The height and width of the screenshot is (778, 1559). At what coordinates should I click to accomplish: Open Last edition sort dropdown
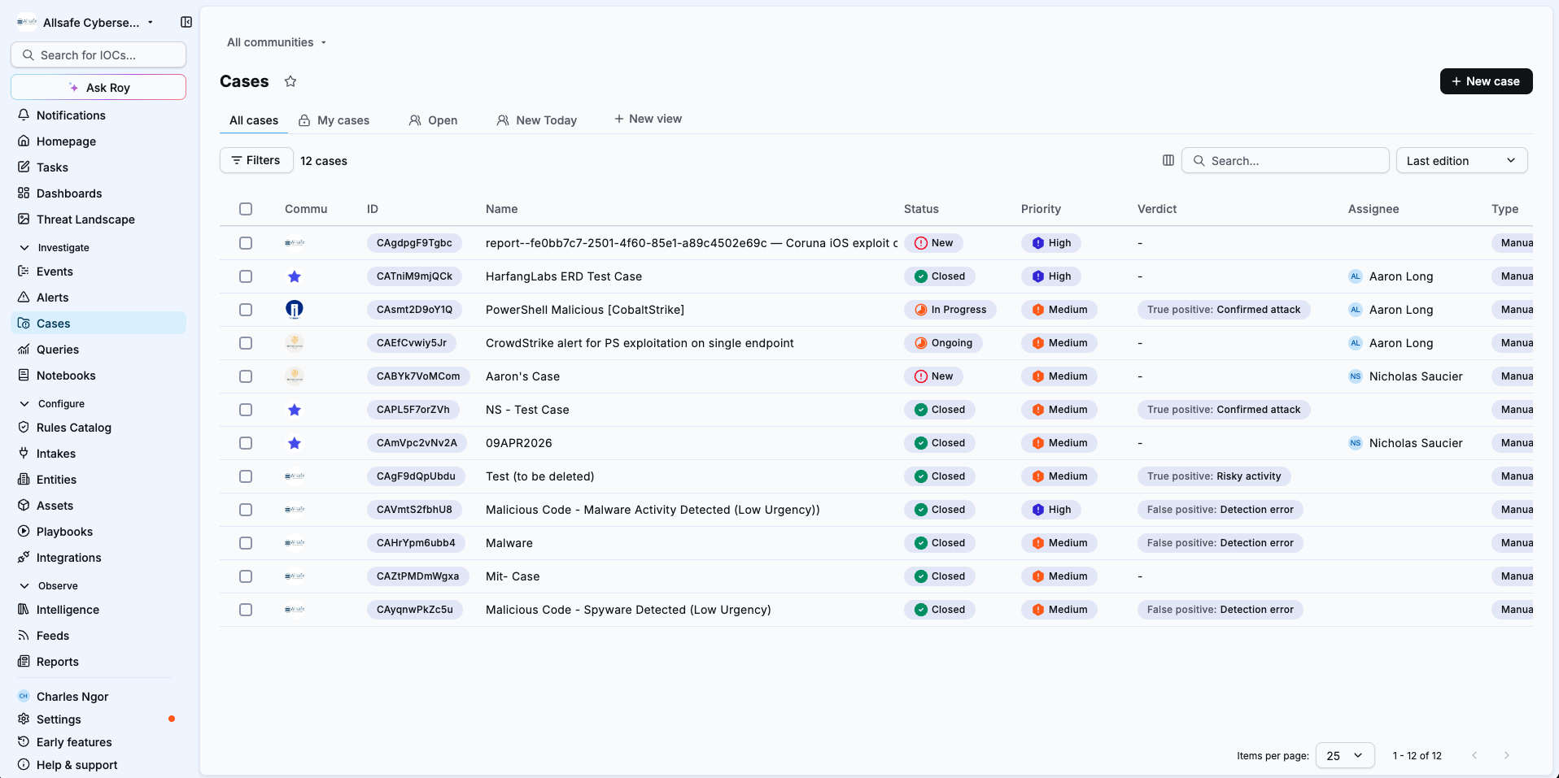1461,160
